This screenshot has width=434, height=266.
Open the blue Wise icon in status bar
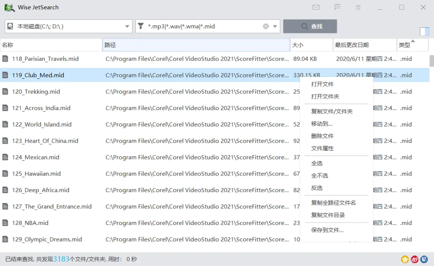click(424, 259)
